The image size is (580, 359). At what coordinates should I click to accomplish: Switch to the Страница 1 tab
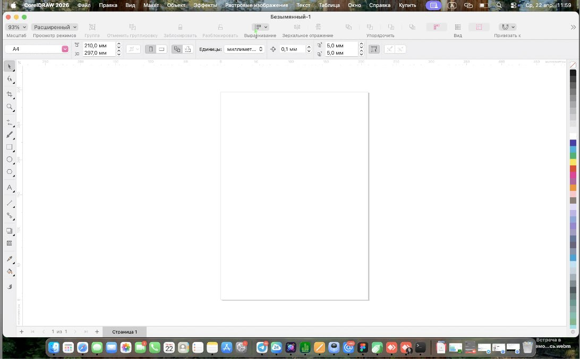point(125,331)
